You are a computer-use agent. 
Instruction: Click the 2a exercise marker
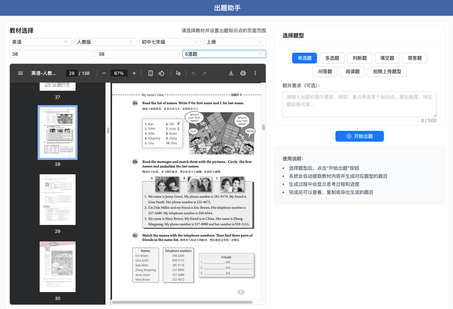tap(135, 103)
